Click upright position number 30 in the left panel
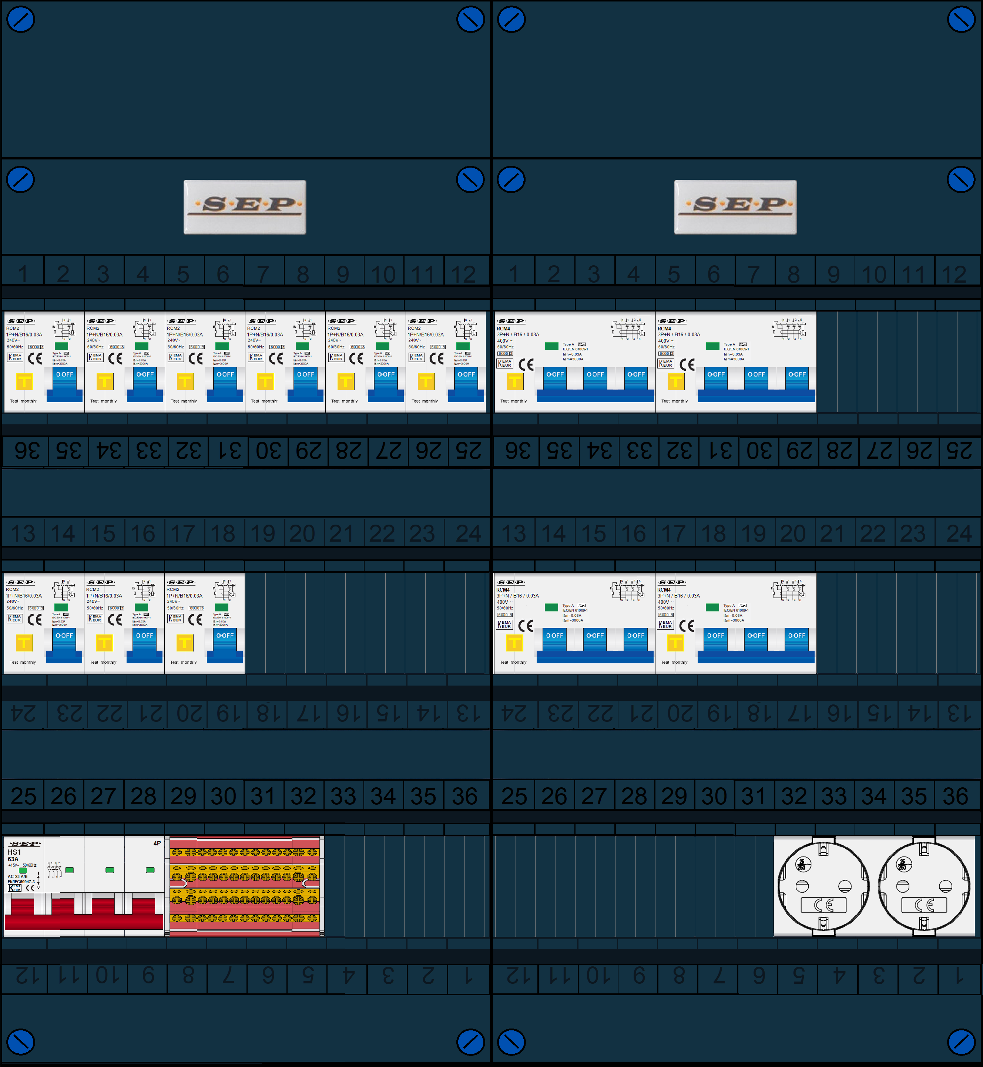Screen dimensions: 983x1067 (224, 796)
